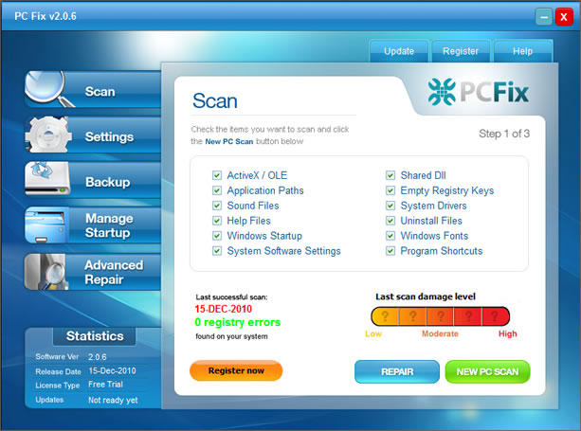Minimize the PC Fix window

pyautogui.click(x=544, y=17)
